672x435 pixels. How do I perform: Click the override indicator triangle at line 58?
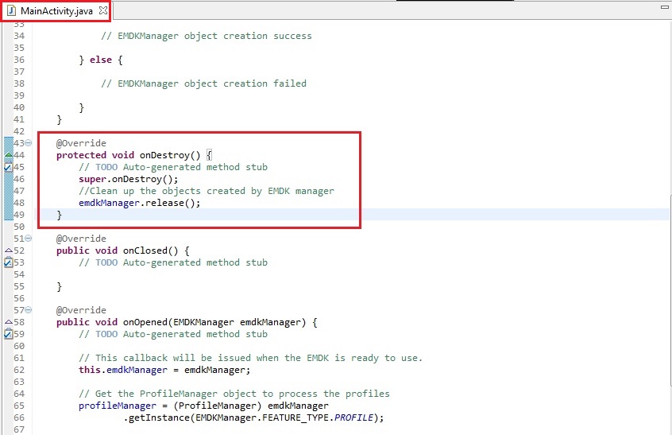(x=8, y=322)
